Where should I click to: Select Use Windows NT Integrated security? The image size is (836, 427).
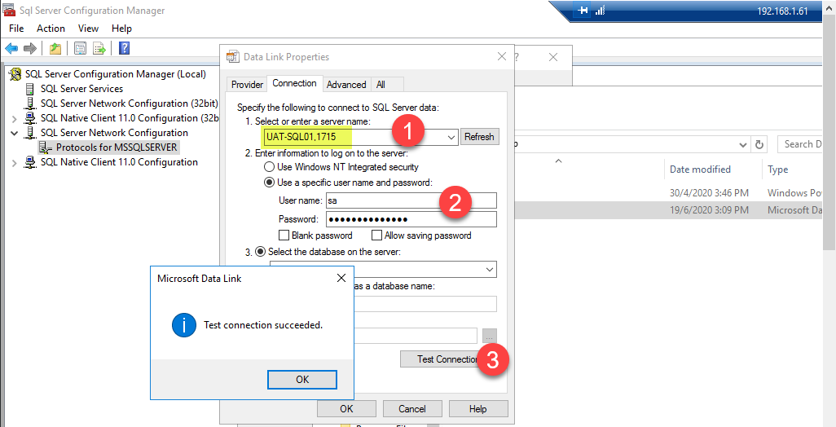pyautogui.click(x=270, y=167)
